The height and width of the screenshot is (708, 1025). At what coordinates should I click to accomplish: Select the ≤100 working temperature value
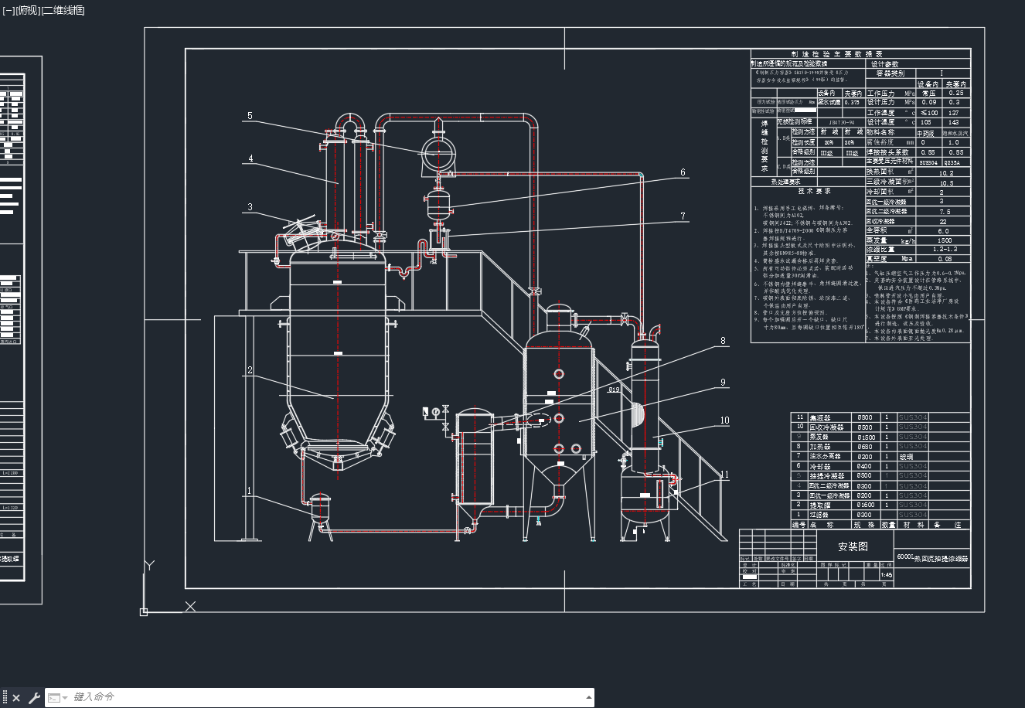[x=929, y=112]
